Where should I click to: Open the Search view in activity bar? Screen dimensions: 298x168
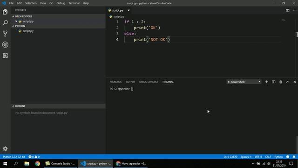click(x=5, y=23)
